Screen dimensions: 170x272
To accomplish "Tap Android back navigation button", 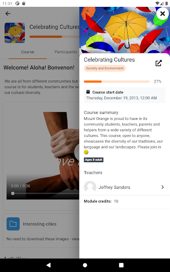I will (49, 265).
